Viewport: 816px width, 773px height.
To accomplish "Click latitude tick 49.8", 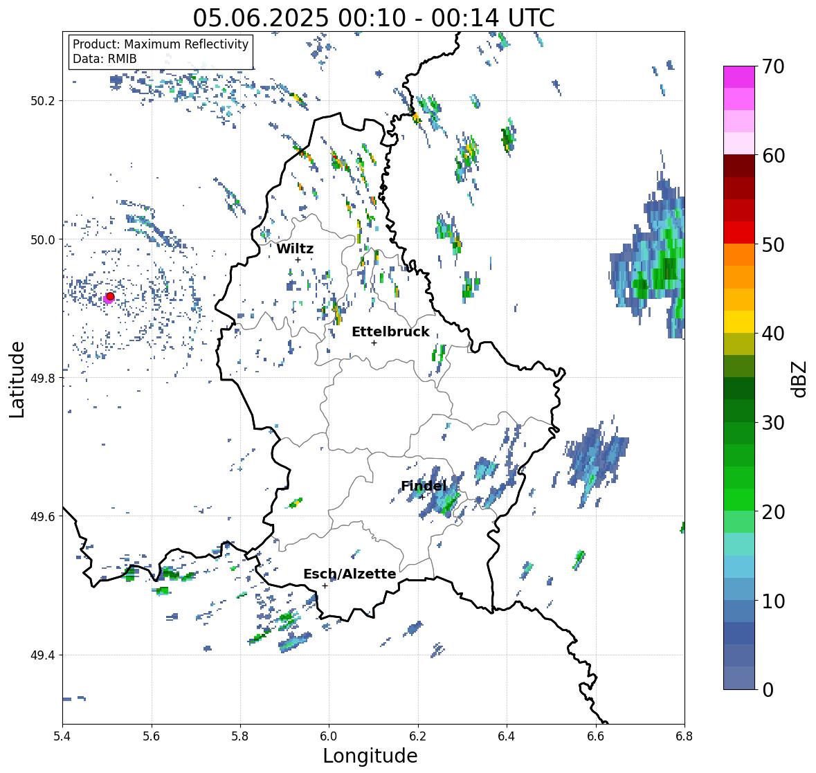I will tap(43, 378).
